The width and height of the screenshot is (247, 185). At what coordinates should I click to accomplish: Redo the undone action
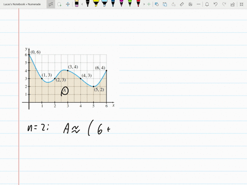(x=224, y=4)
